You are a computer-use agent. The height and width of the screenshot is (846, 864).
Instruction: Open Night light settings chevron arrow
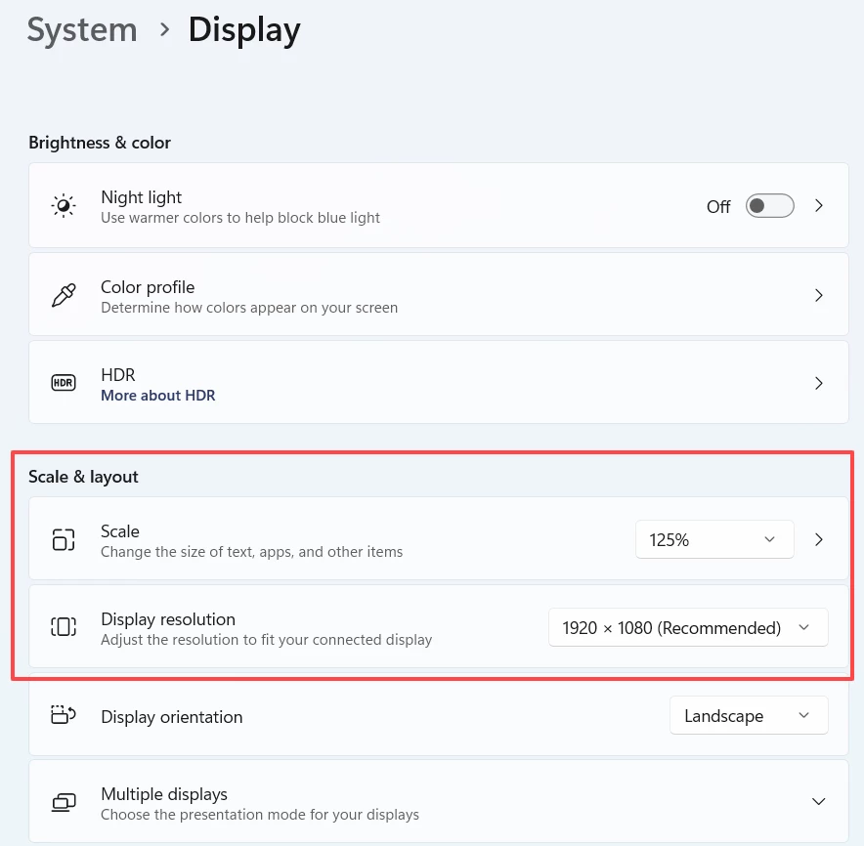[x=819, y=206]
